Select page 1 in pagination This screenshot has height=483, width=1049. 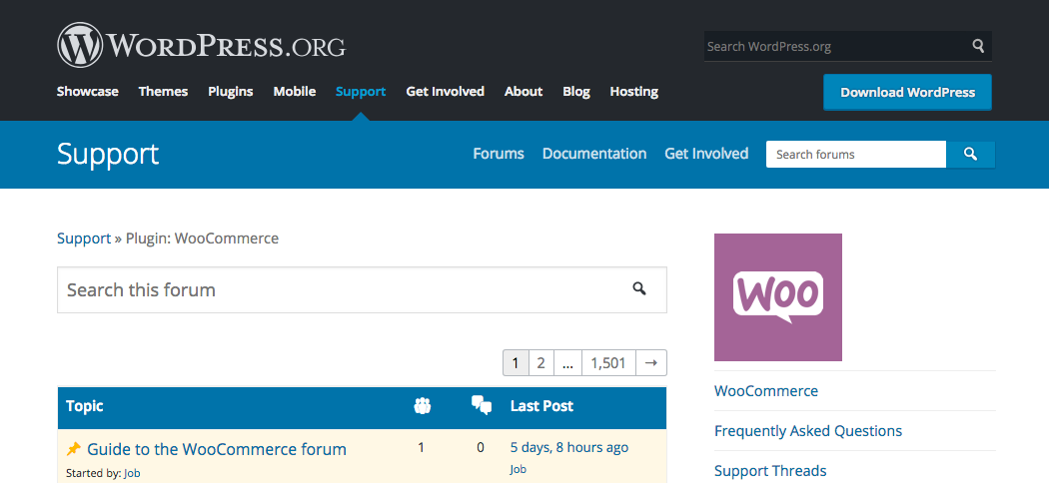(516, 363)
